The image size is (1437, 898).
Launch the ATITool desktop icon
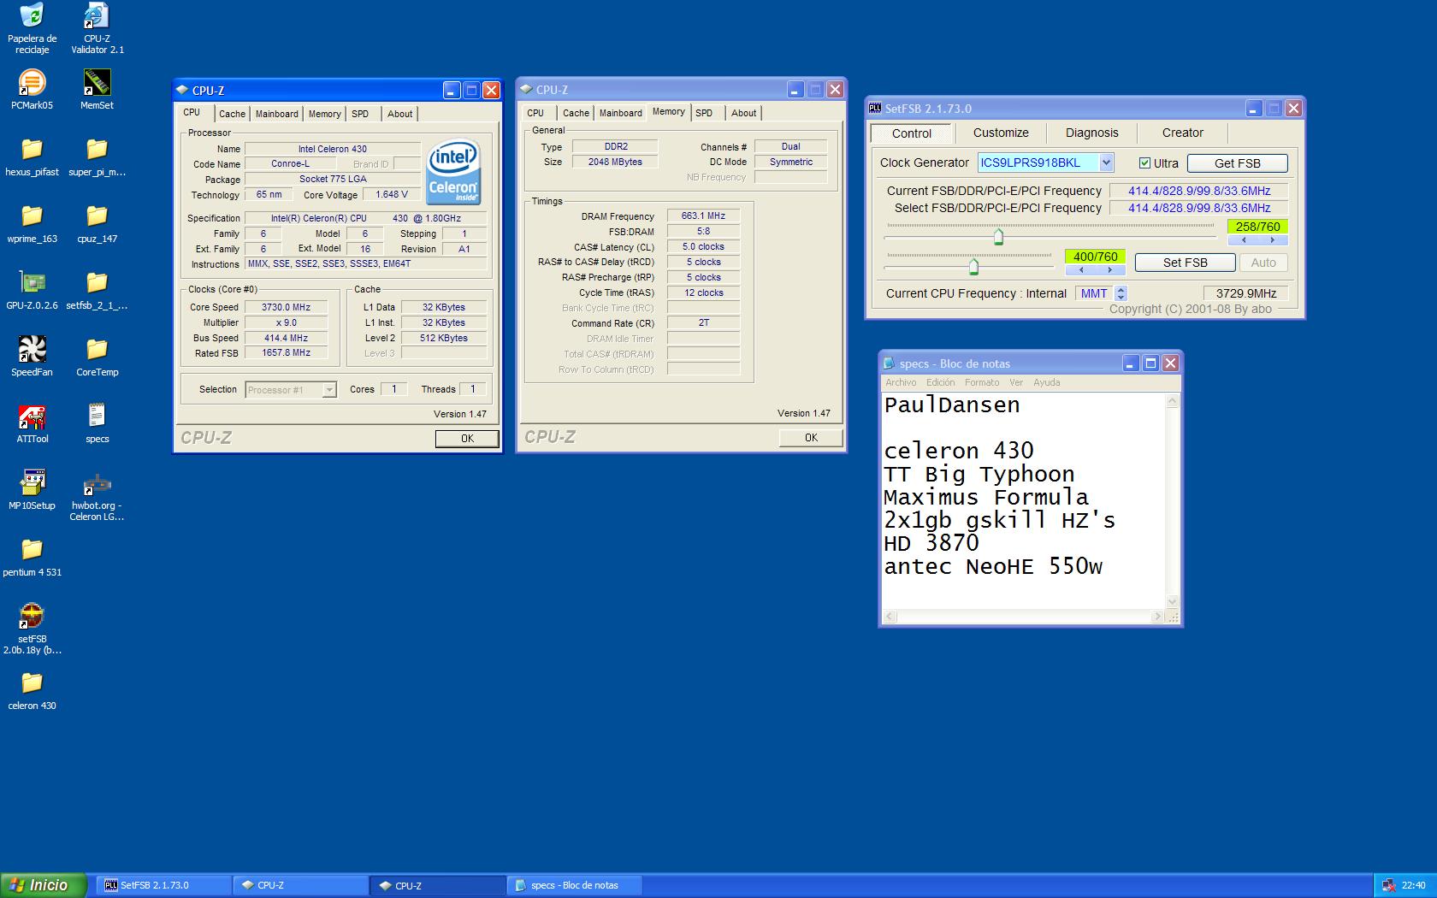click(x=32, y=423)
